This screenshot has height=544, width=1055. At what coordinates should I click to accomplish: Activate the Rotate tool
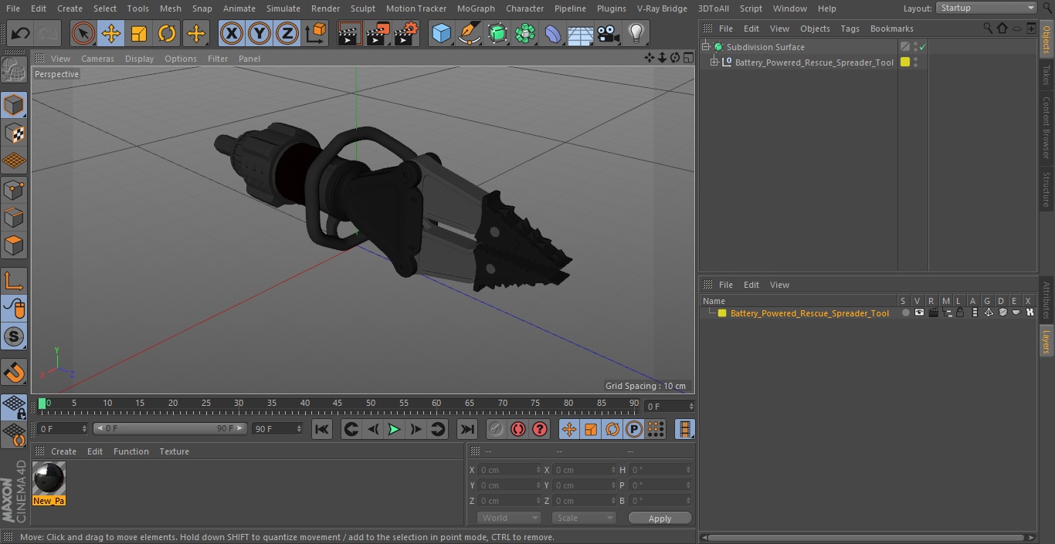click(167, 33)
